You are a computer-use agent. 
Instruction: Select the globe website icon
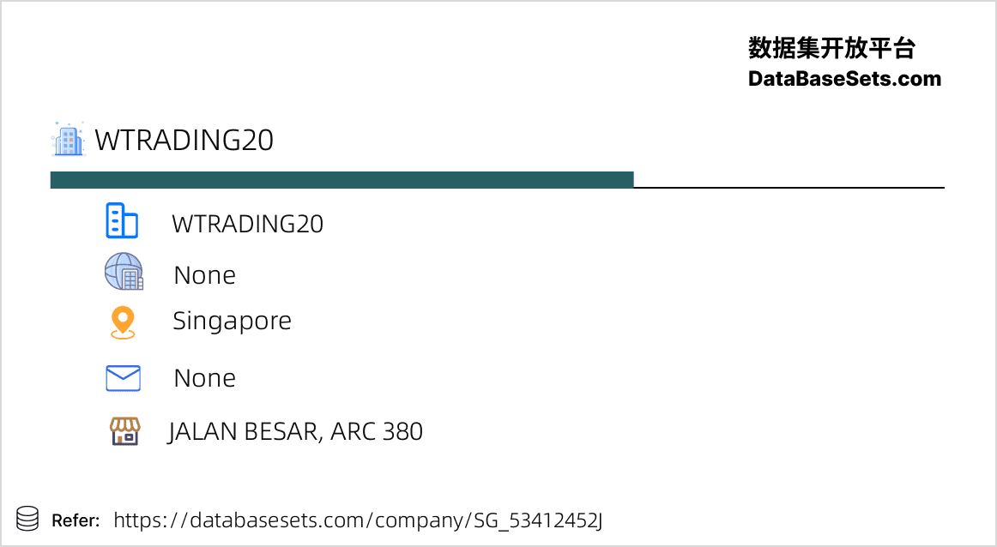tap(124, 271)
